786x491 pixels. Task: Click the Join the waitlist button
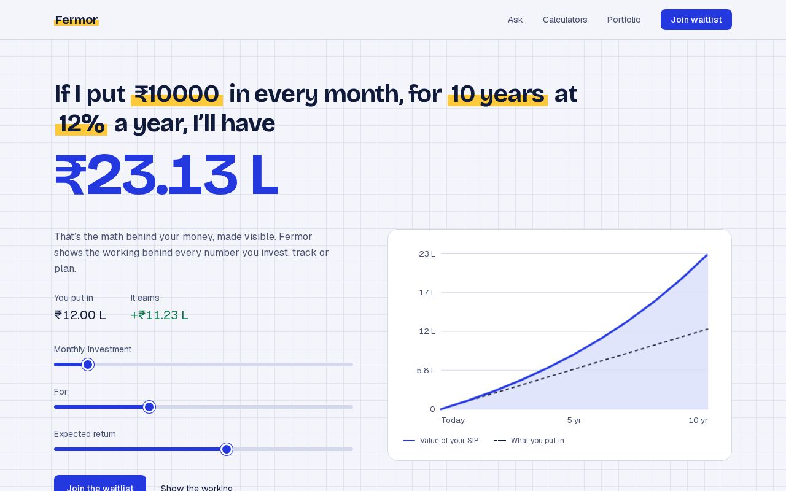(x=100, y=487)
